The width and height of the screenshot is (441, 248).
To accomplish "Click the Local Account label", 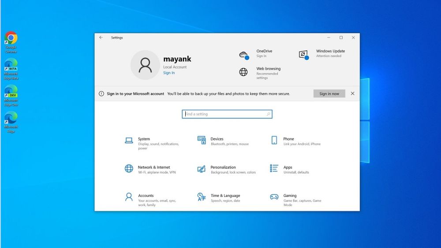I will coord(175,67).
